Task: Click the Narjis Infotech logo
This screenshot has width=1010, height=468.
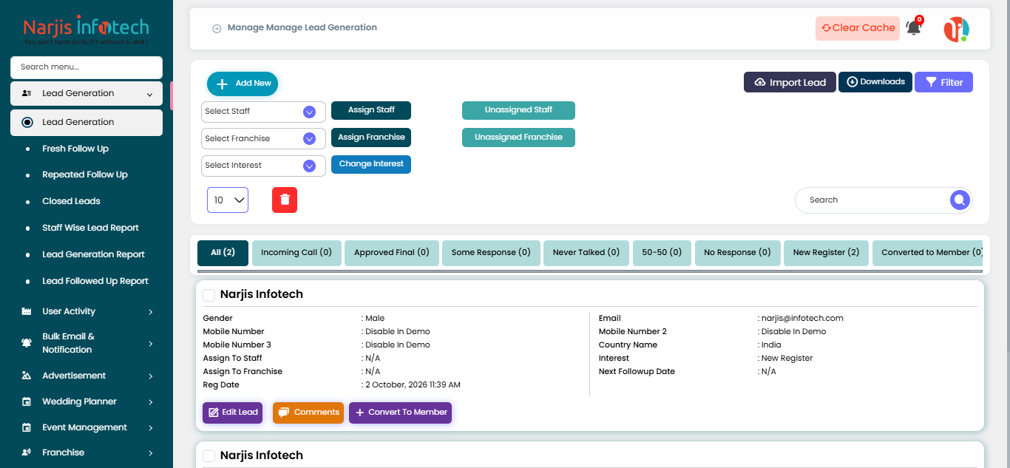Action: (86, 31)
